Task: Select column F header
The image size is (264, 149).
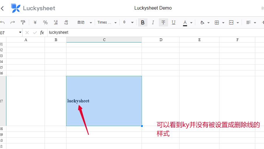Action: click(237, 40)
